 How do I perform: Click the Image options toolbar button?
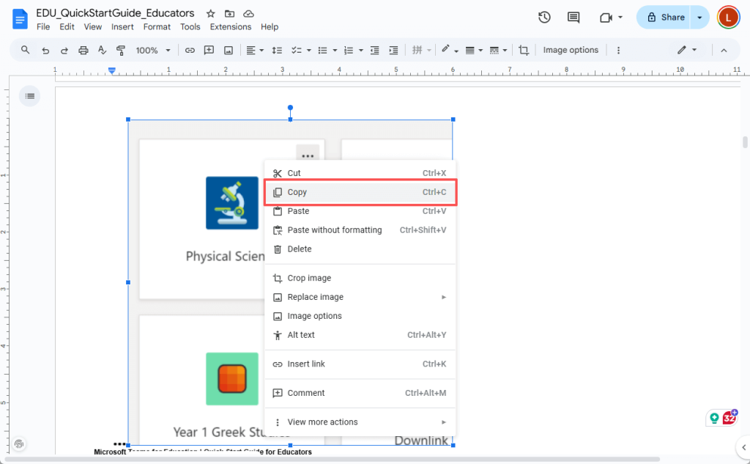pyautogui.click(x=571, y=50)
